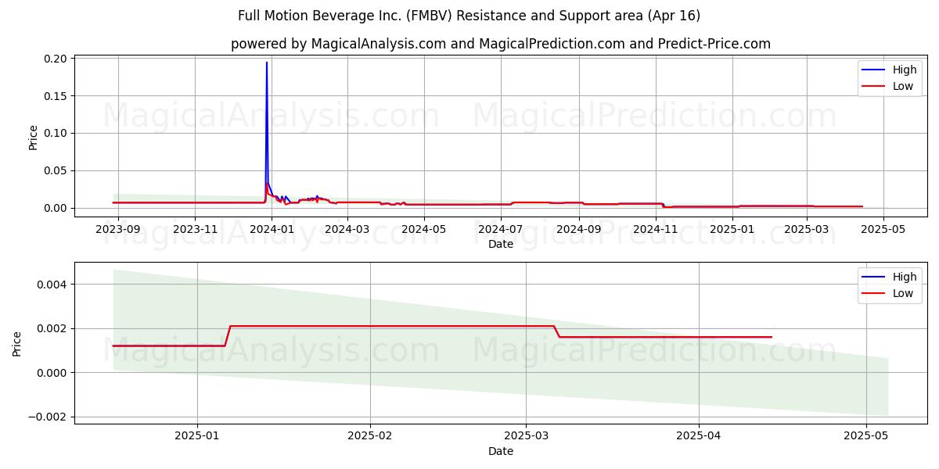Click the 0.20 price tick on top chart
Viewport: 939px width, 469px height.
click(55, 59)
